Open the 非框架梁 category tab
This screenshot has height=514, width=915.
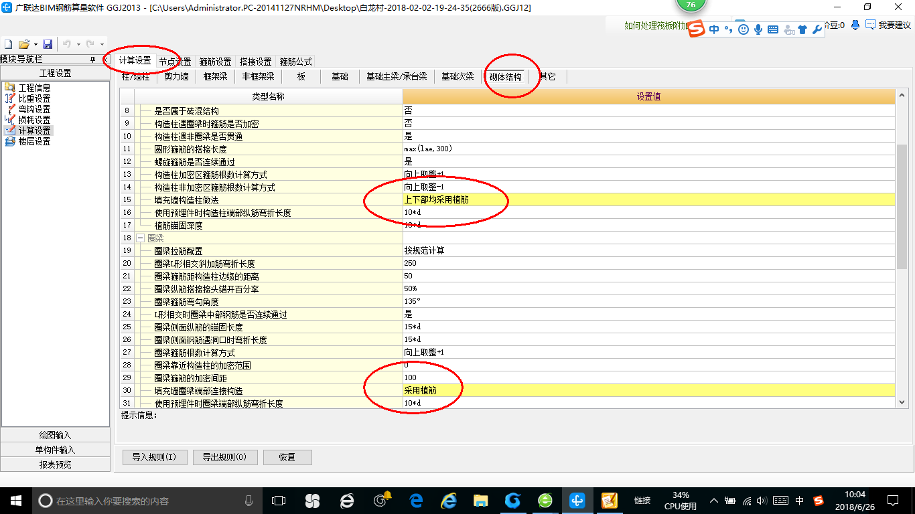pos(259,76)
